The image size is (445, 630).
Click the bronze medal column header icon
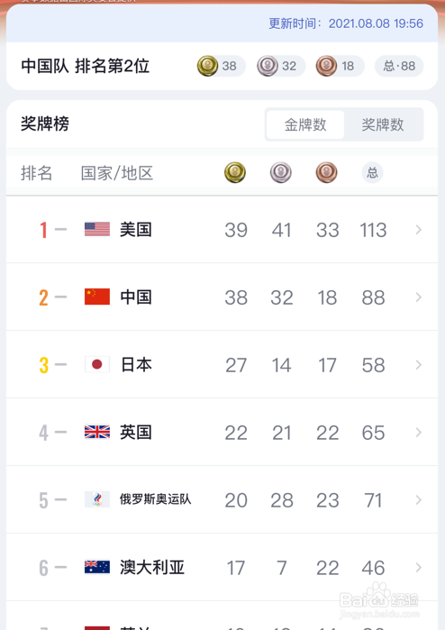326,173
